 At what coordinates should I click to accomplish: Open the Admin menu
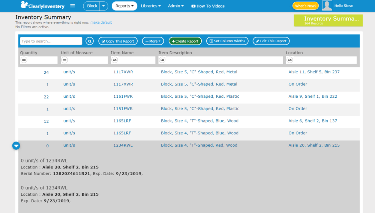(176, 6)
